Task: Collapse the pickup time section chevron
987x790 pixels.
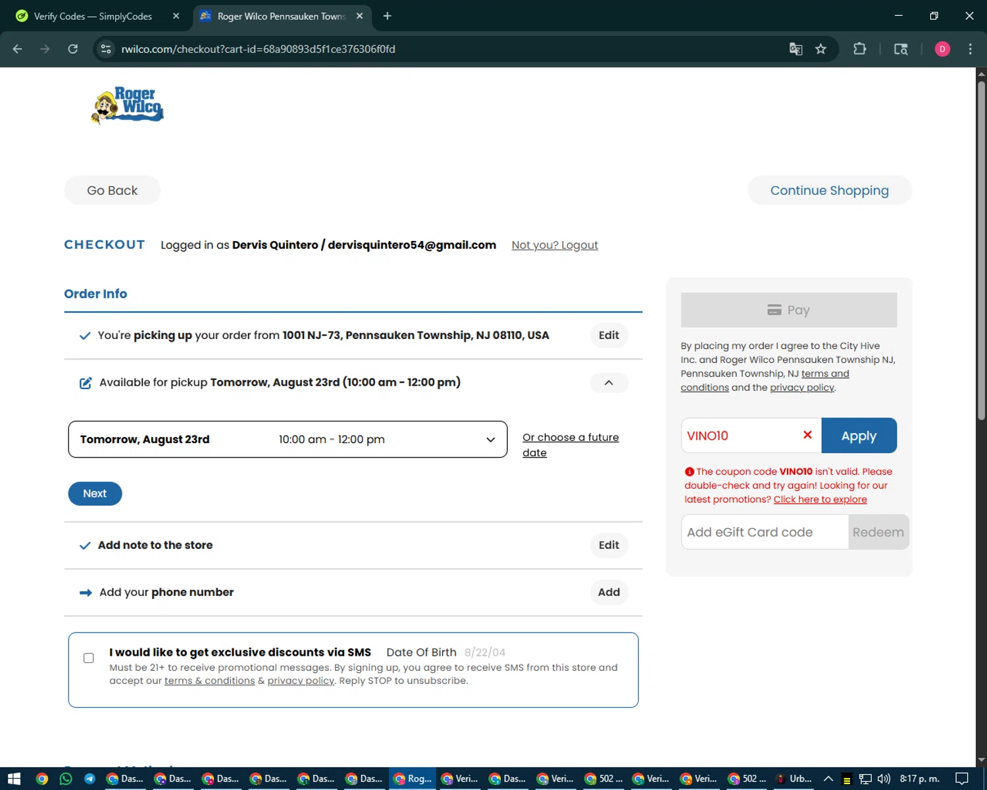Action: [609, 382]
